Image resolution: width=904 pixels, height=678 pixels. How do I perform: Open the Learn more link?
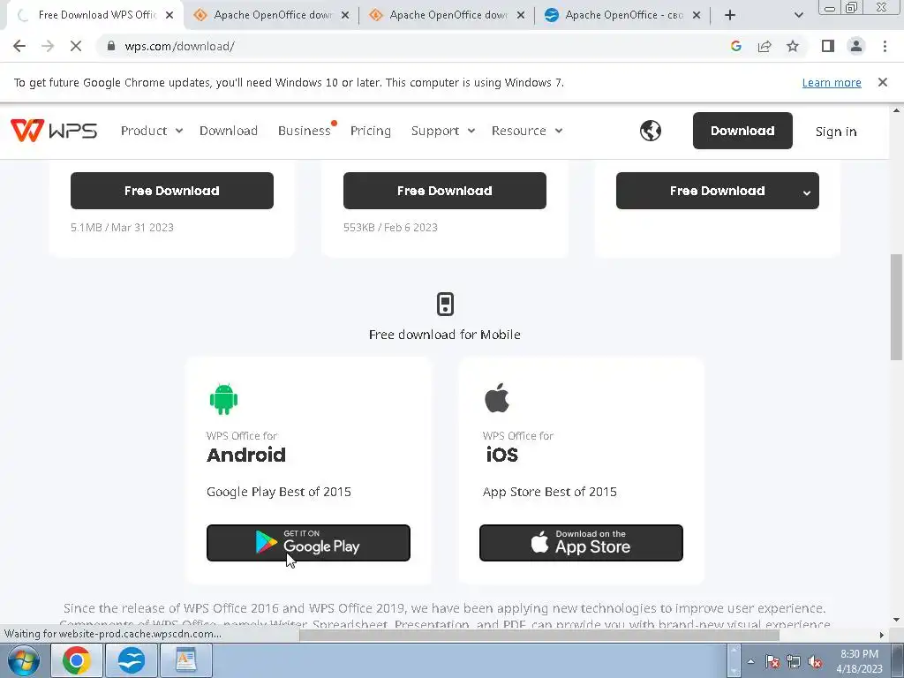point(832,82)
